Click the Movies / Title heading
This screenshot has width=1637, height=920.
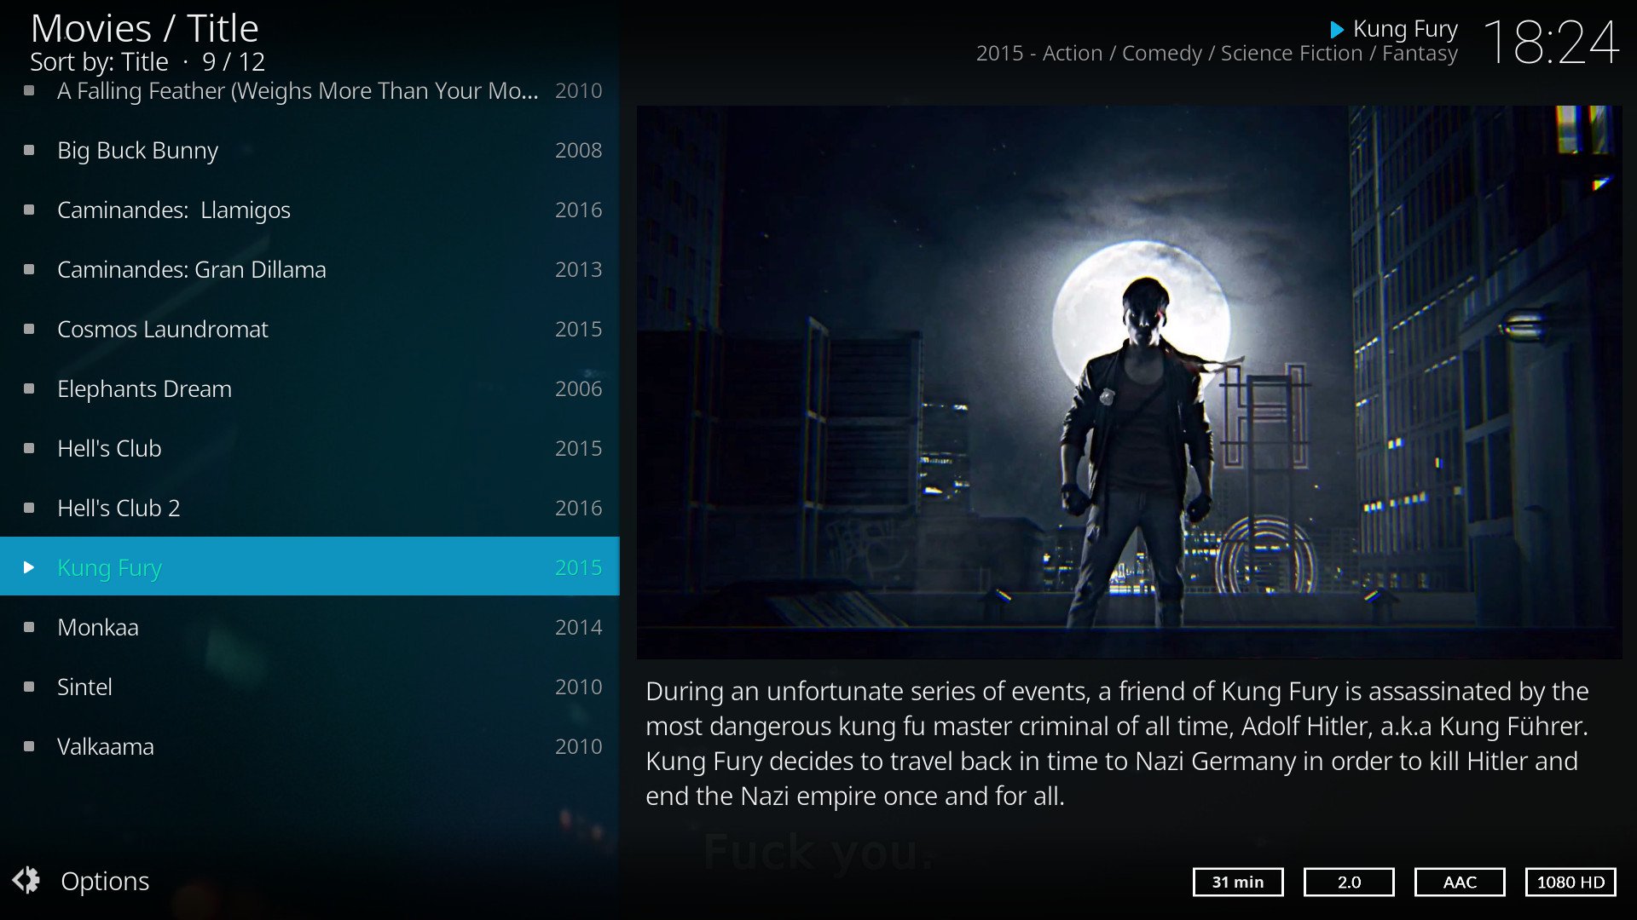click(144, 29)
